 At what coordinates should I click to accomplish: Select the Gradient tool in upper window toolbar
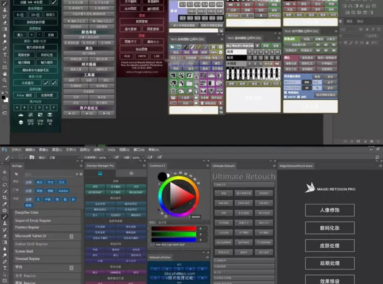pyautogui.click(x=5, y=29)
